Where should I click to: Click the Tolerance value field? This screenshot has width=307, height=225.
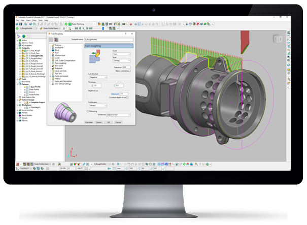(126, 67)
